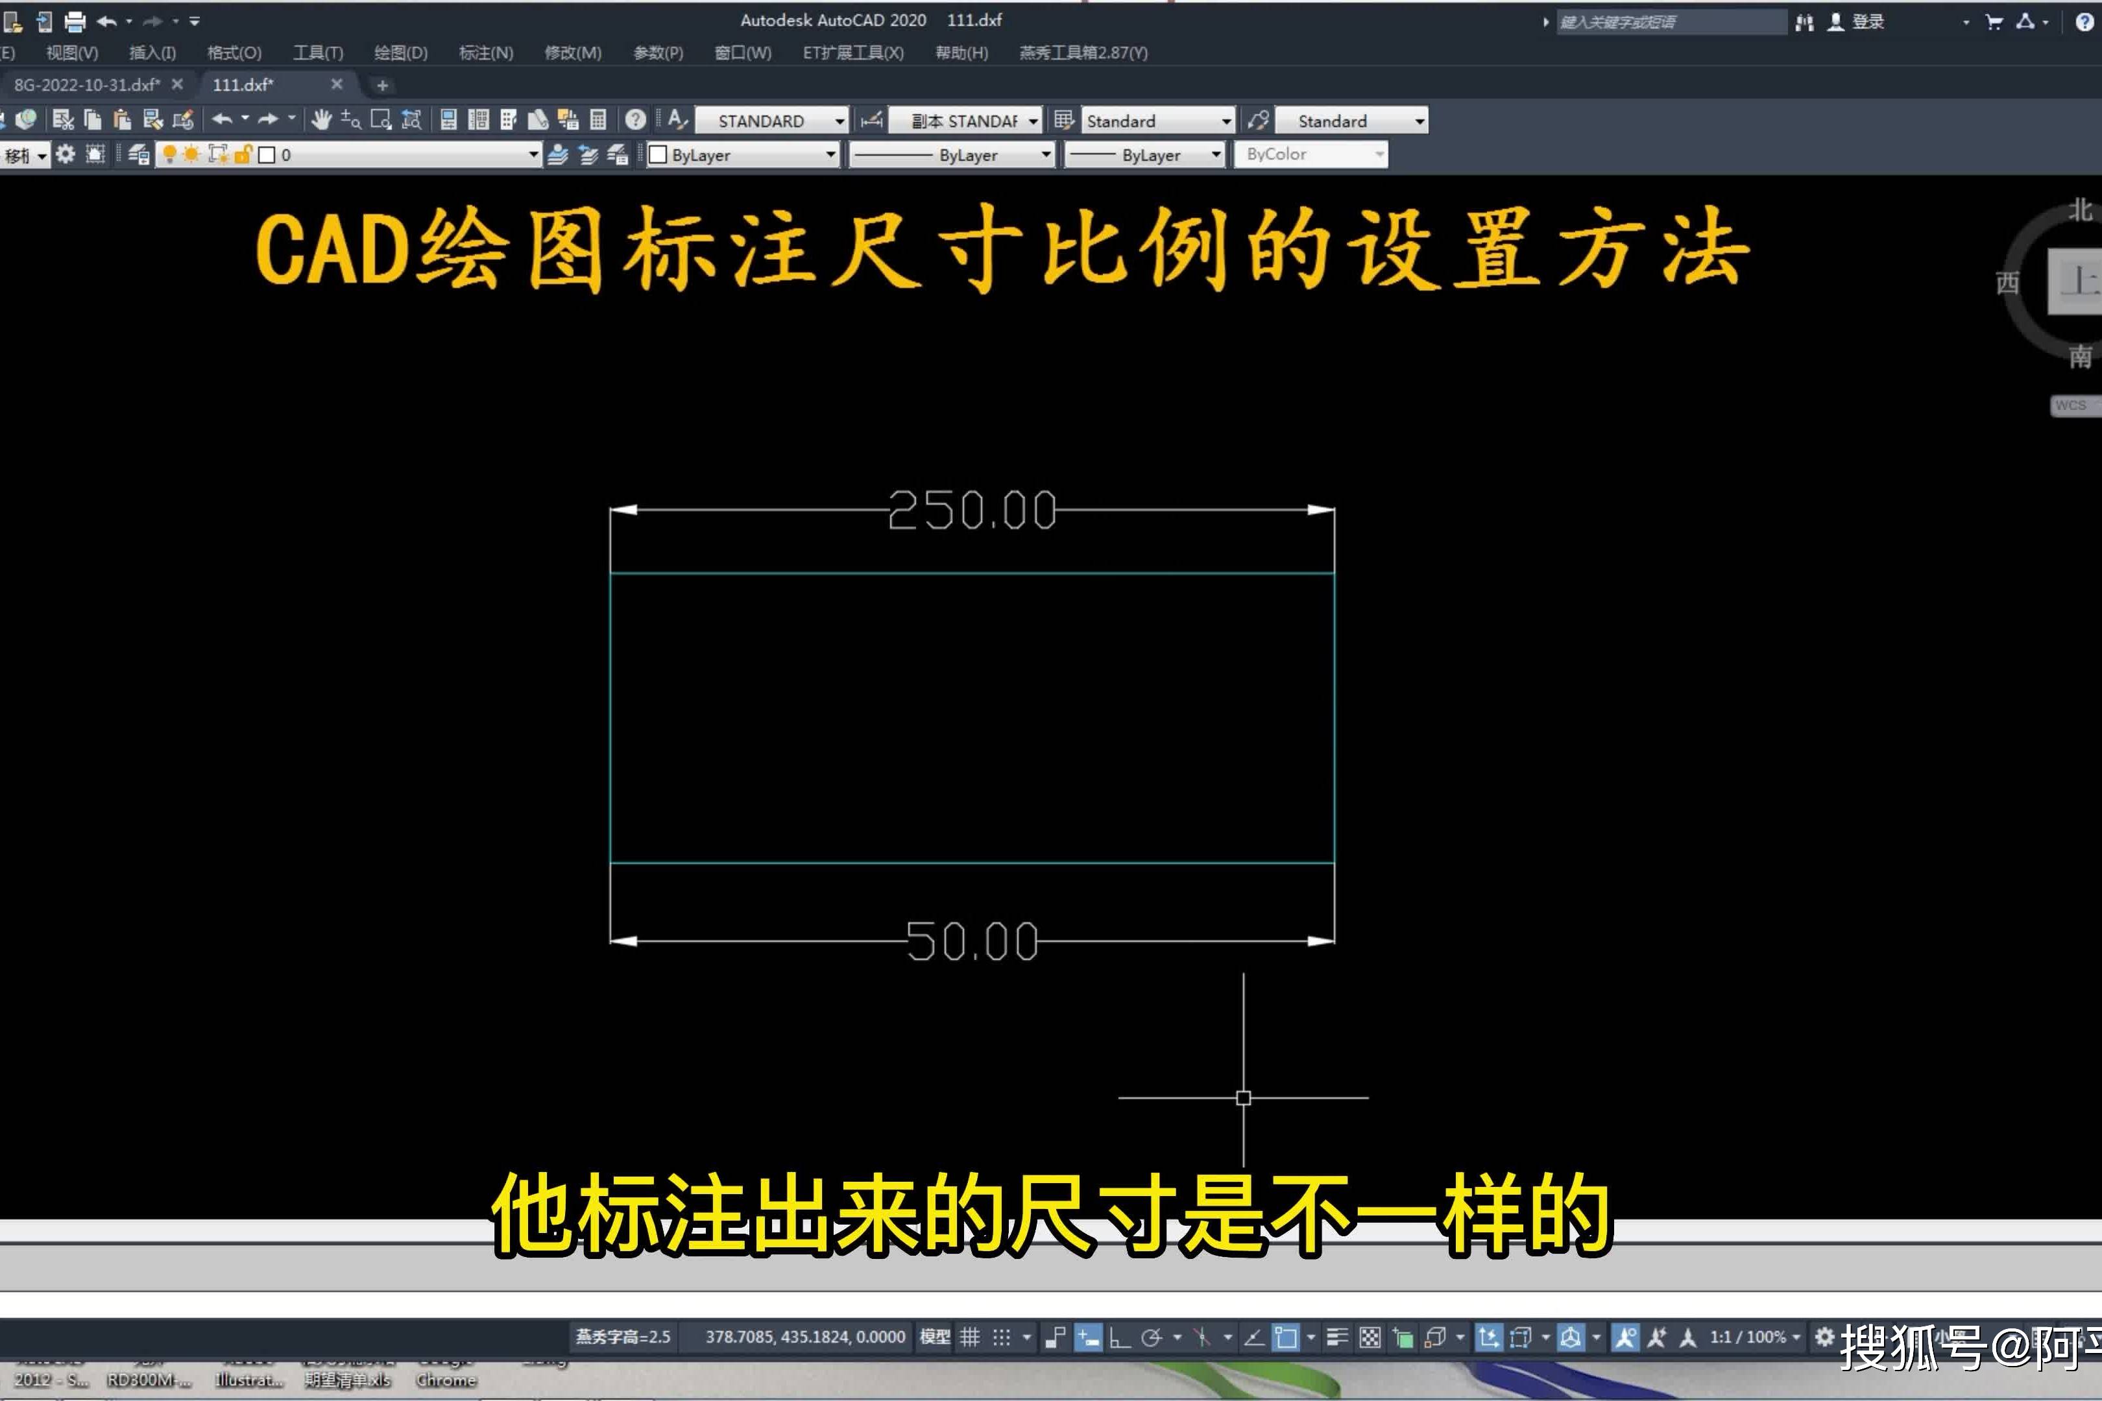This screenshot has height=1401, width=2102.
Task: Choose the Zoom Window tool icon
Action: tap(381, 120)
